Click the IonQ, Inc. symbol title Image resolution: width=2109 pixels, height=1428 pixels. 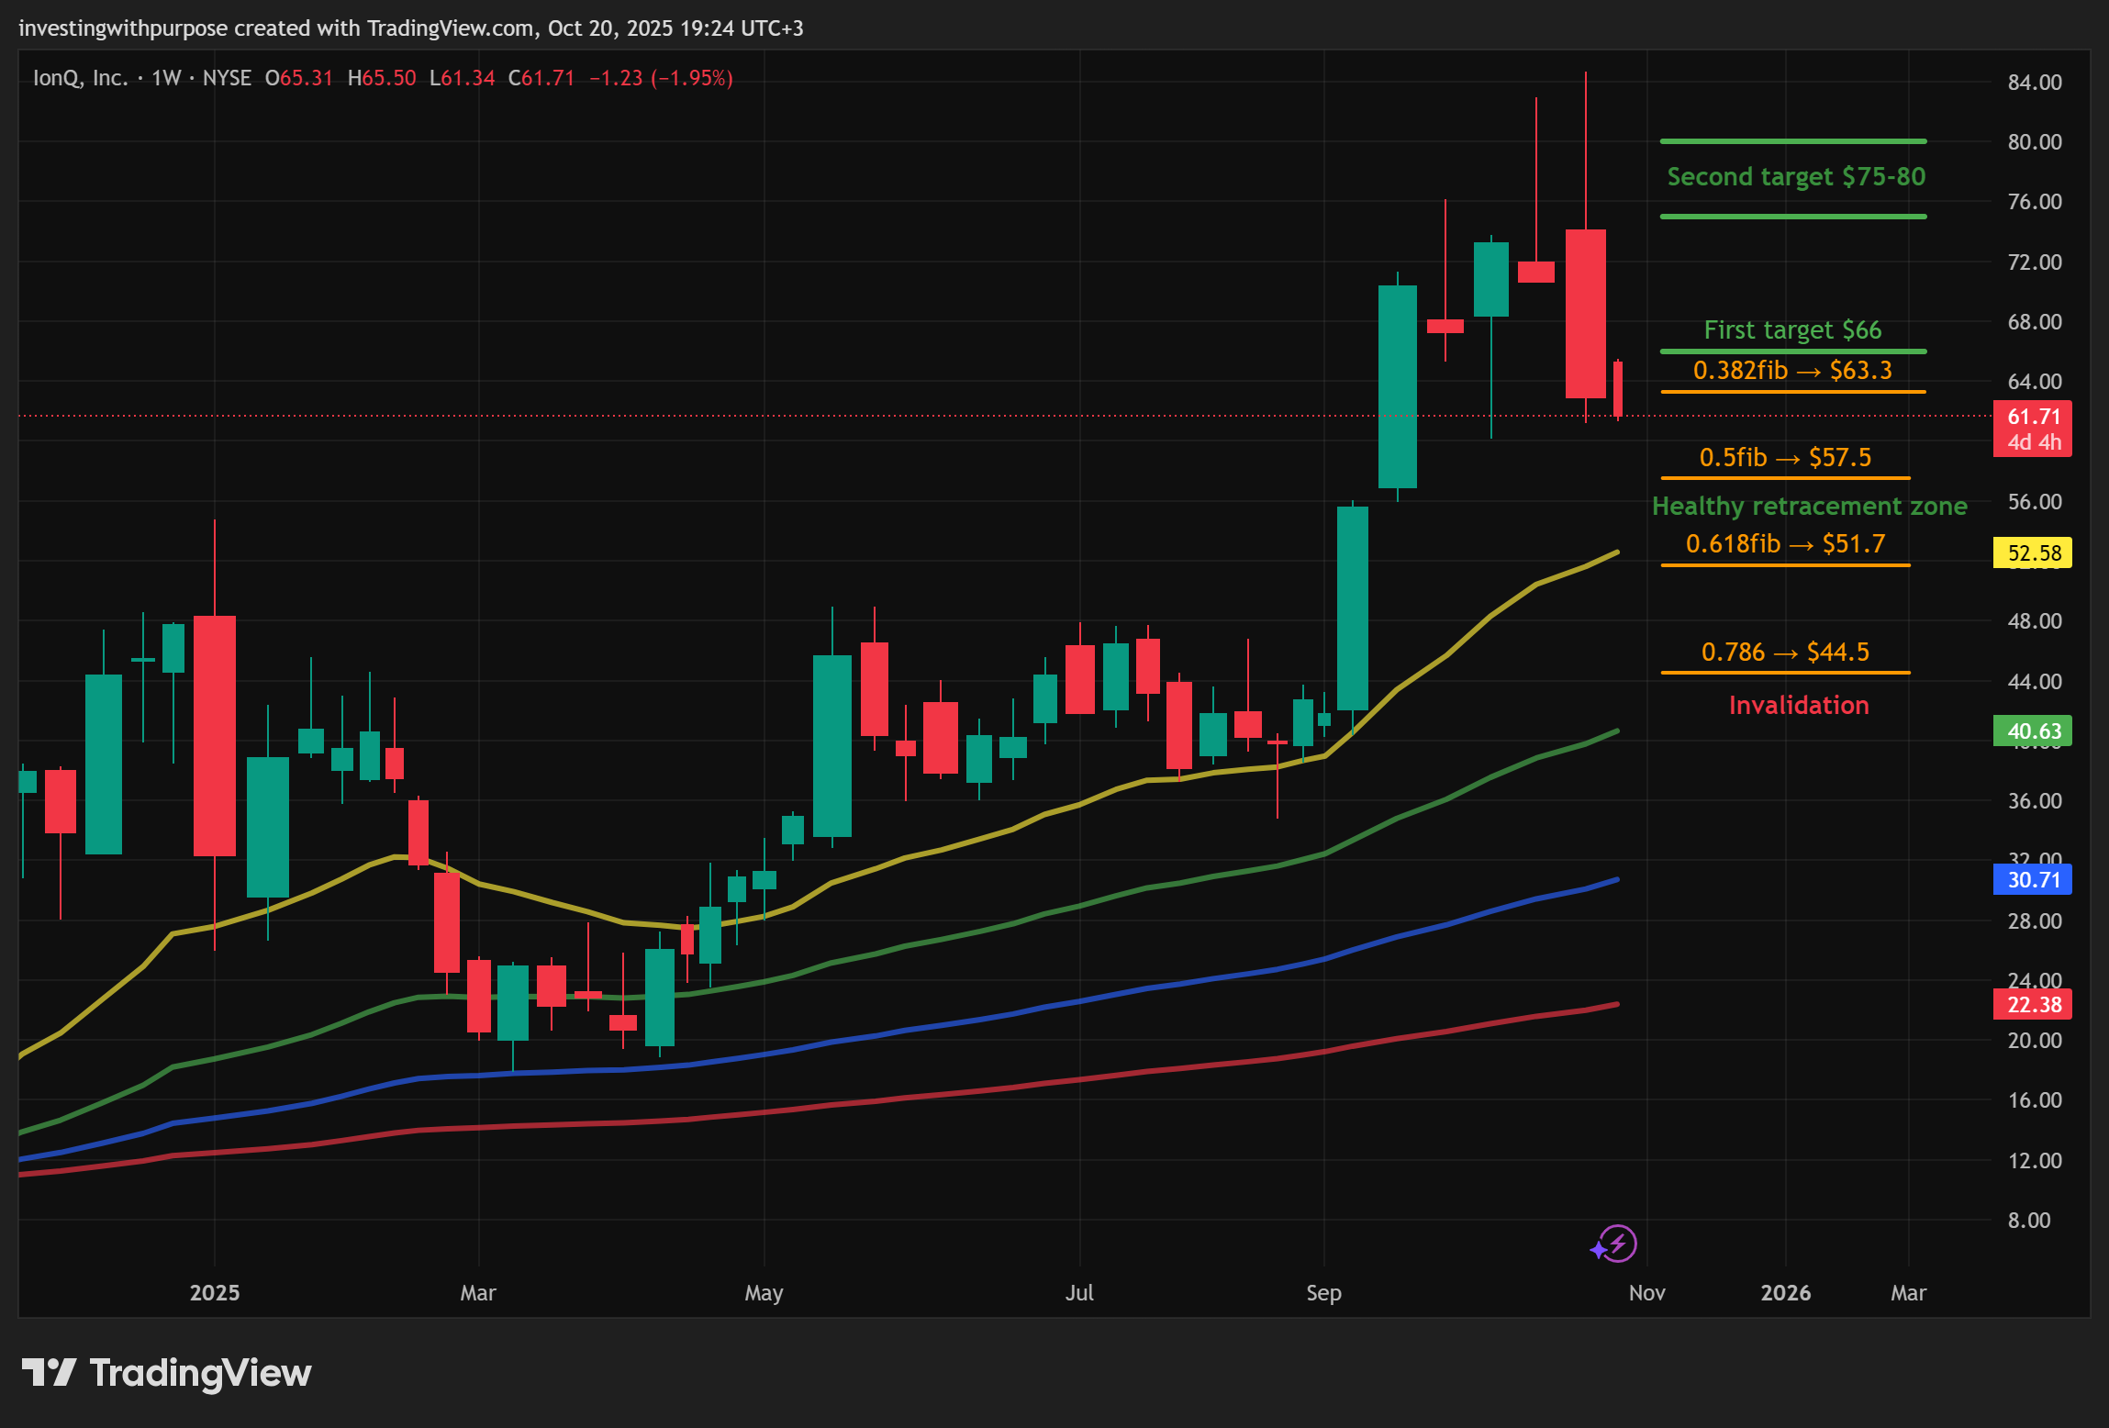click(80, 78)
